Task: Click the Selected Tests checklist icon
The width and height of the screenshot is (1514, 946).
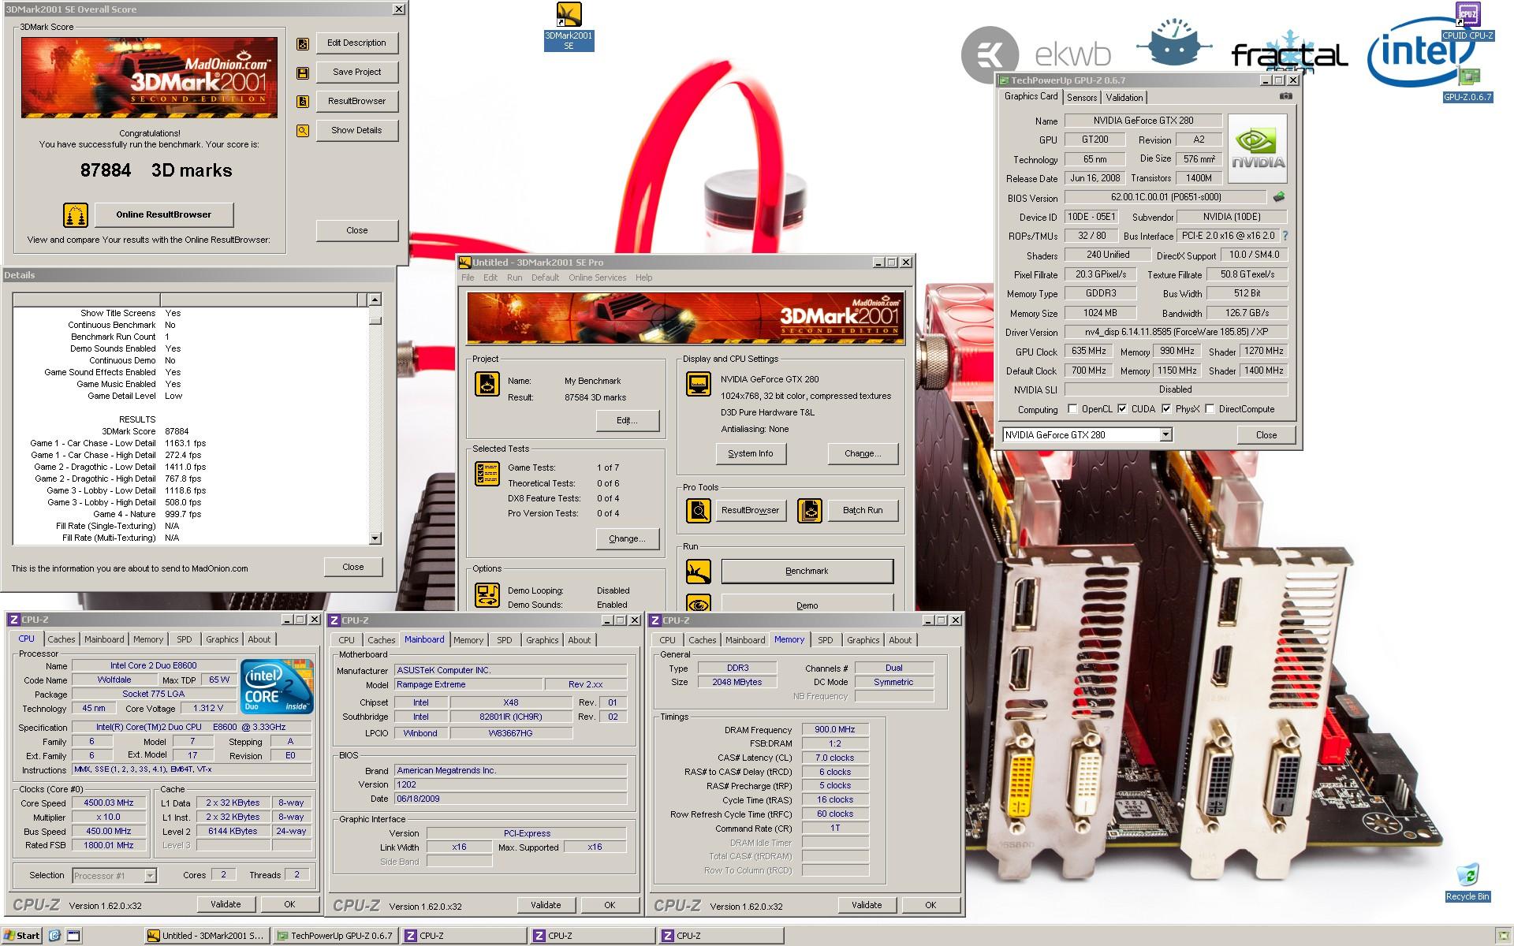Action: [x=487, y=474]
